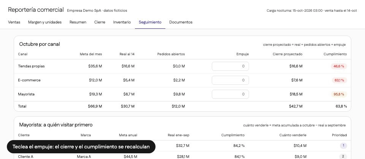Click the Empresa Demo SpA subtitle
Screen dimensions: 365x159
[97, 11]
